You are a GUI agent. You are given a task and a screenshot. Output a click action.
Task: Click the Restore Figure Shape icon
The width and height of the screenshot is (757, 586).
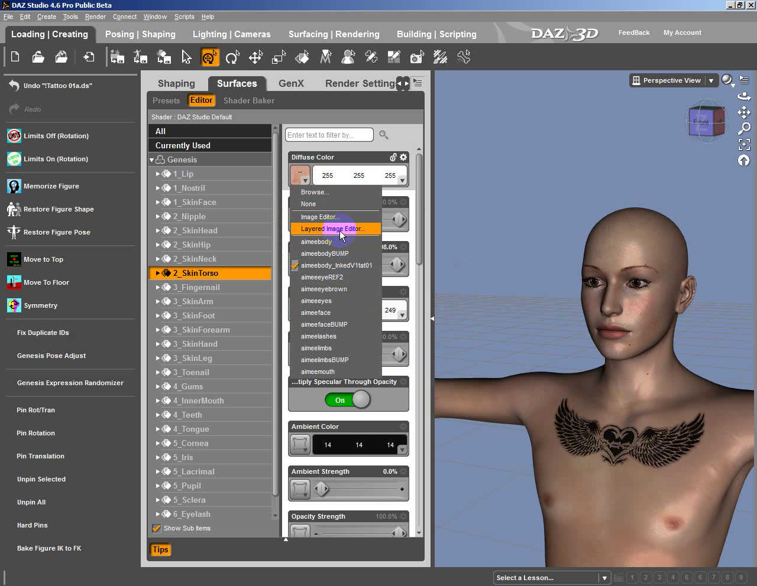pyautogui.click(x=14, y=209)
